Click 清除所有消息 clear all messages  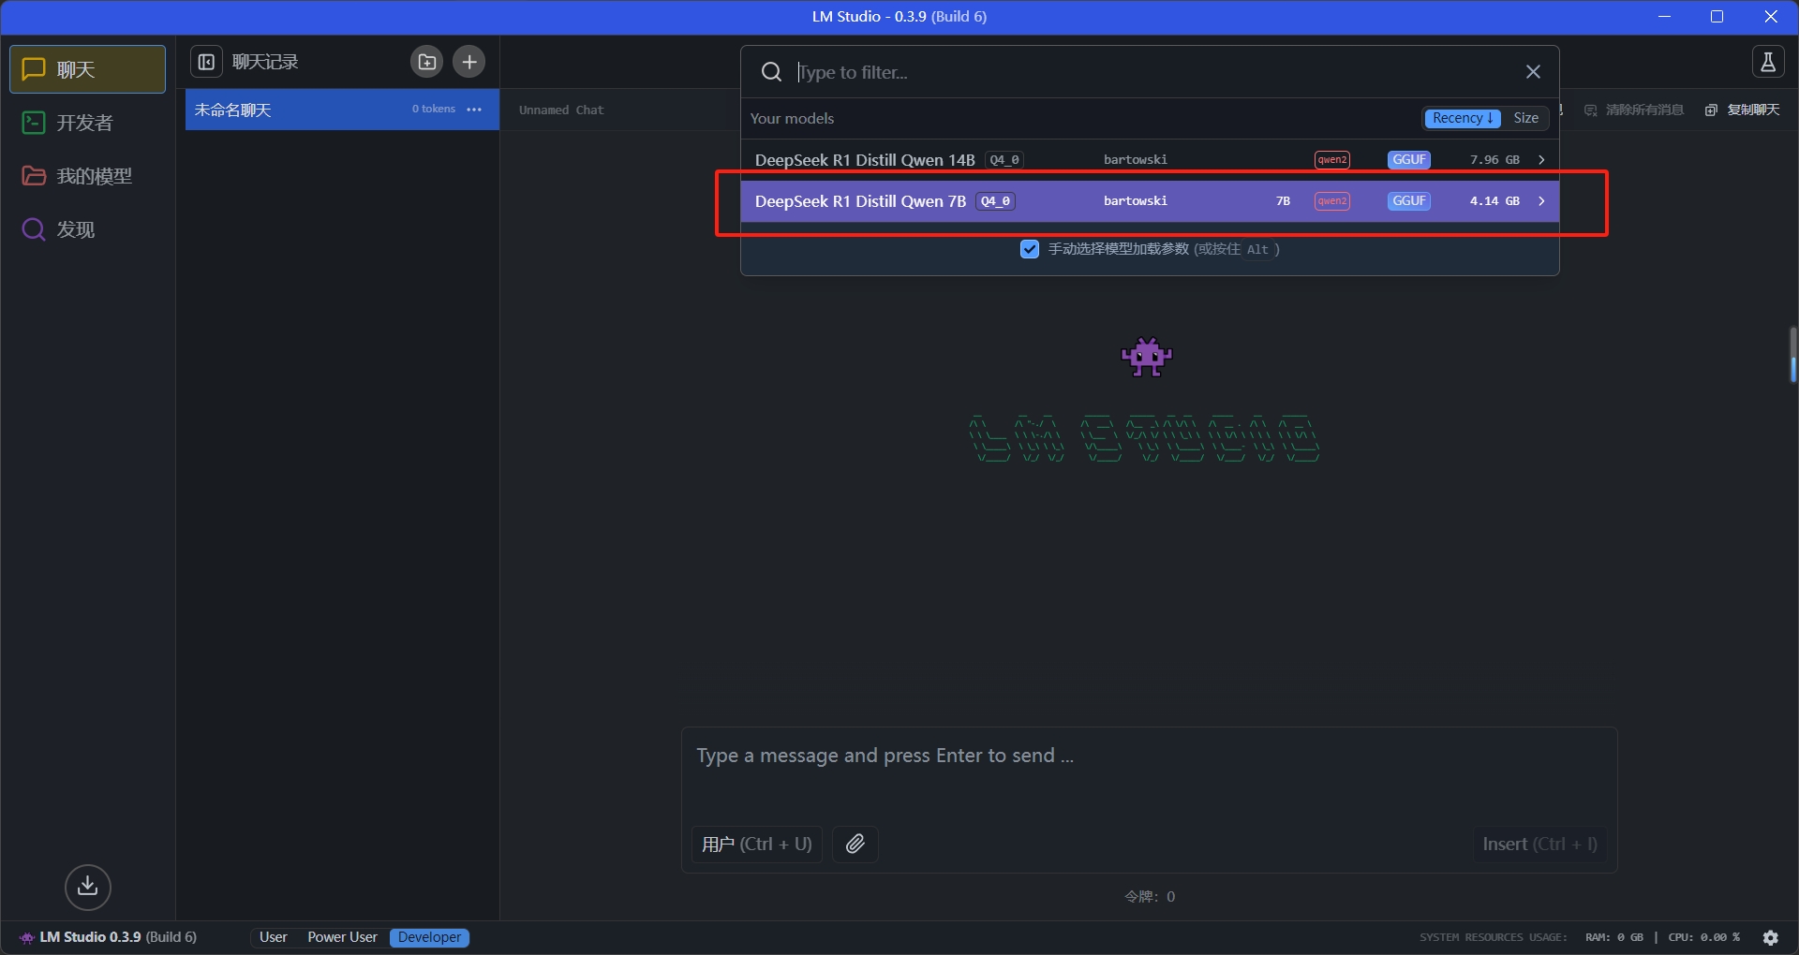(x=1634, y=110)
